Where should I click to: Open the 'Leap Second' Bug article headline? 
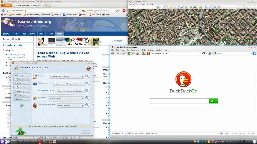click(63, 55)
